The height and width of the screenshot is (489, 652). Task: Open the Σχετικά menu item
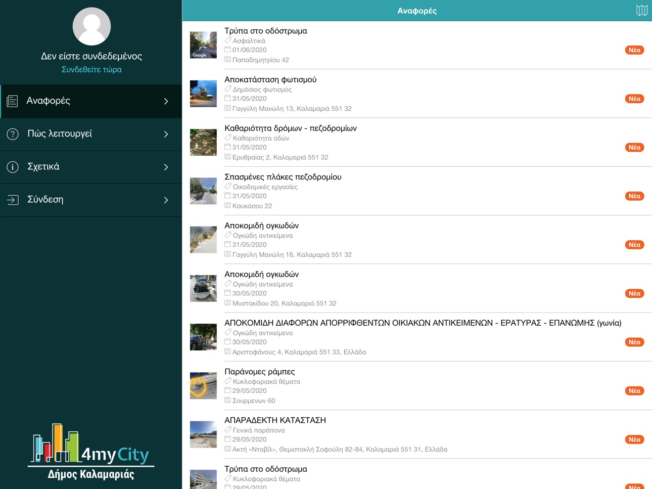click(91, 167)
